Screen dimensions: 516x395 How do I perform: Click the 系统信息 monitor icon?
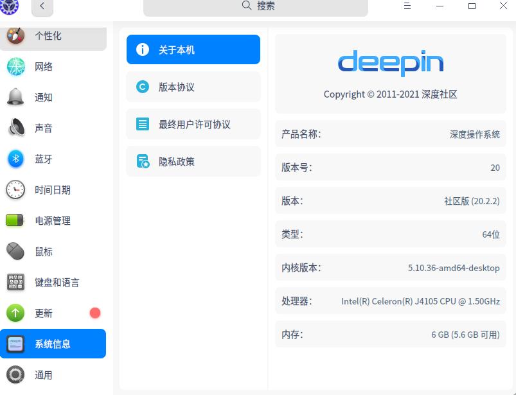pyautogui.click(x=15, y=344)
